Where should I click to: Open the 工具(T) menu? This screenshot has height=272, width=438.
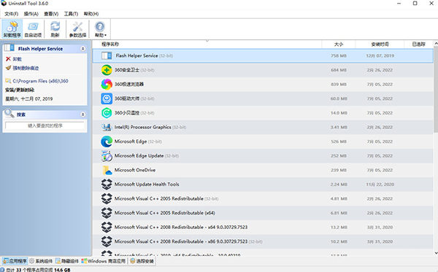click(71, 14)
